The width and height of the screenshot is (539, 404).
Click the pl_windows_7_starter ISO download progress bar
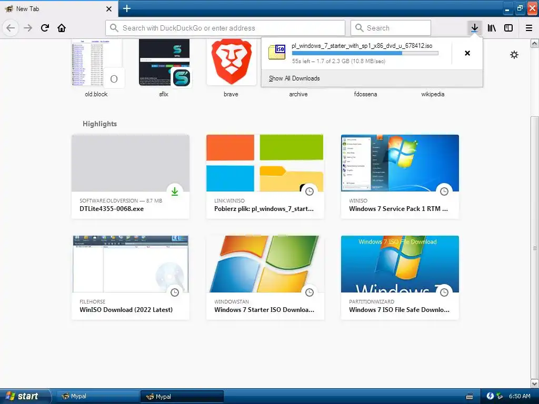tap(365, 53)
